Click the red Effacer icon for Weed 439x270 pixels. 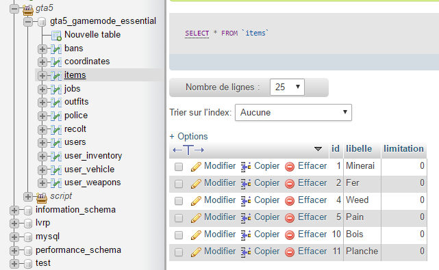coord(290,201)
